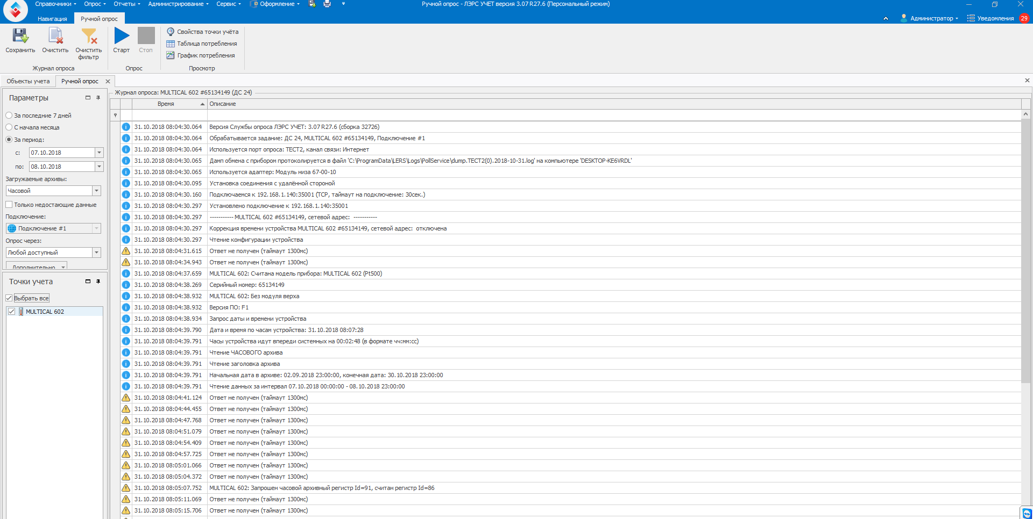Click the red 29 notifications badge

(1024, 18)
